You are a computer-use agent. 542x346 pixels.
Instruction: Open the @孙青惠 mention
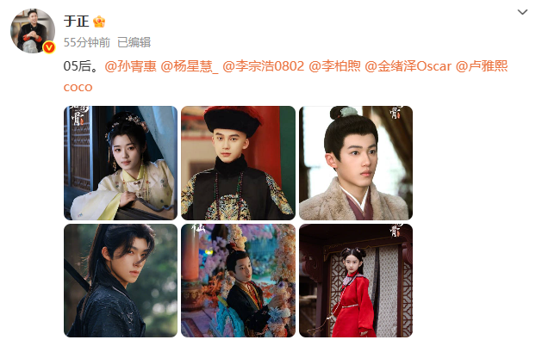(x=130, y=66)
